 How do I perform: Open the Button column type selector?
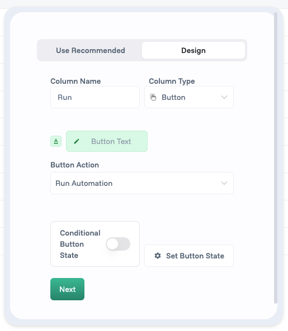coord(189,97)
